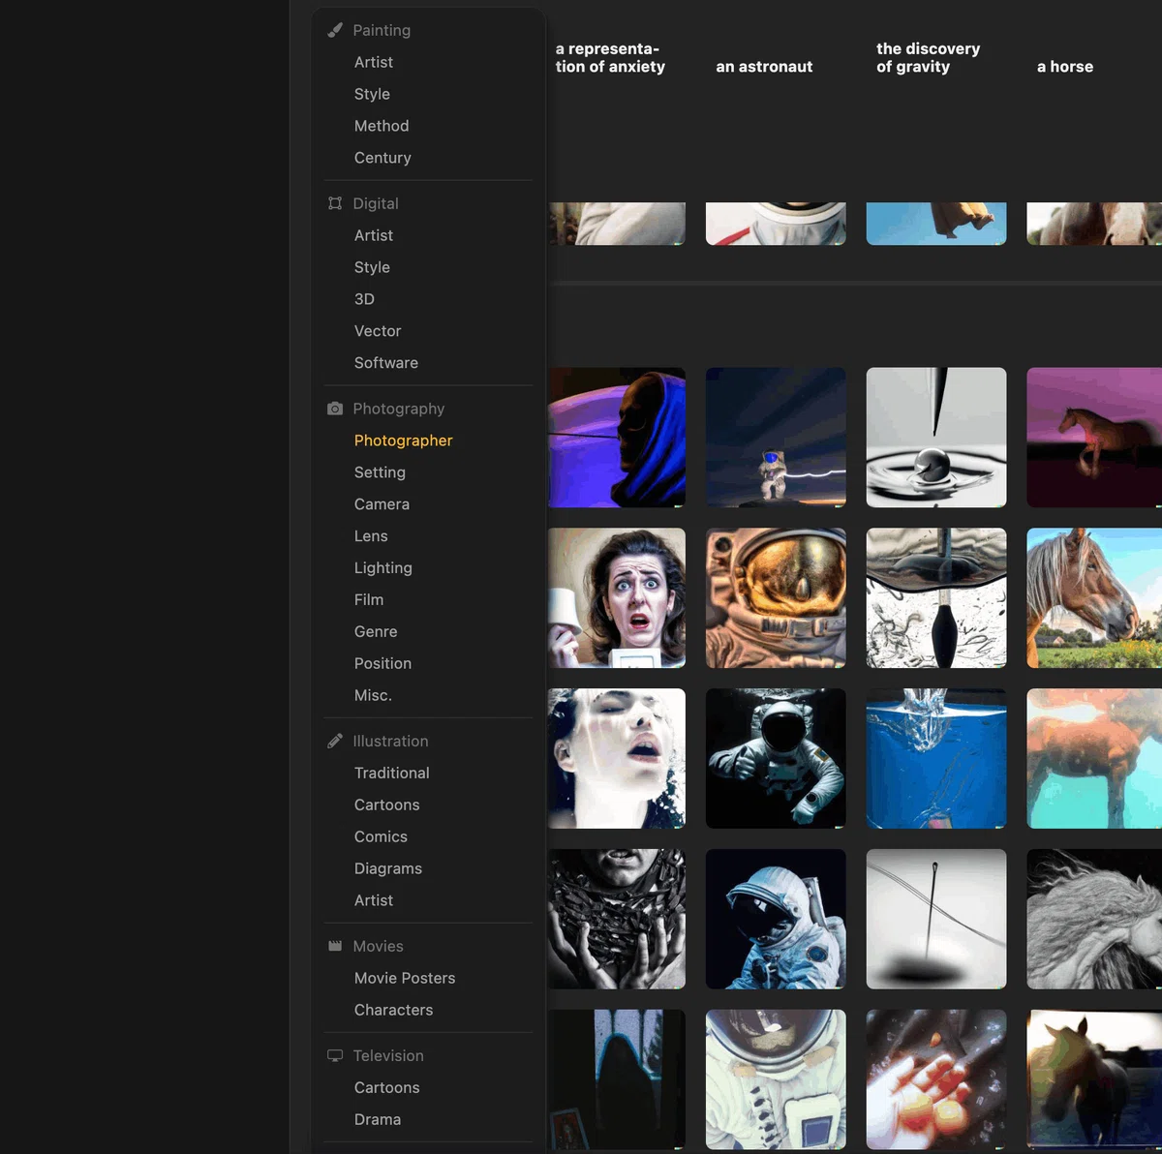The width and height of the screenshot is (1162, 1154).
Task: Click the Photography camera icon
Action: pyautogui.click(x=335, y=409)
